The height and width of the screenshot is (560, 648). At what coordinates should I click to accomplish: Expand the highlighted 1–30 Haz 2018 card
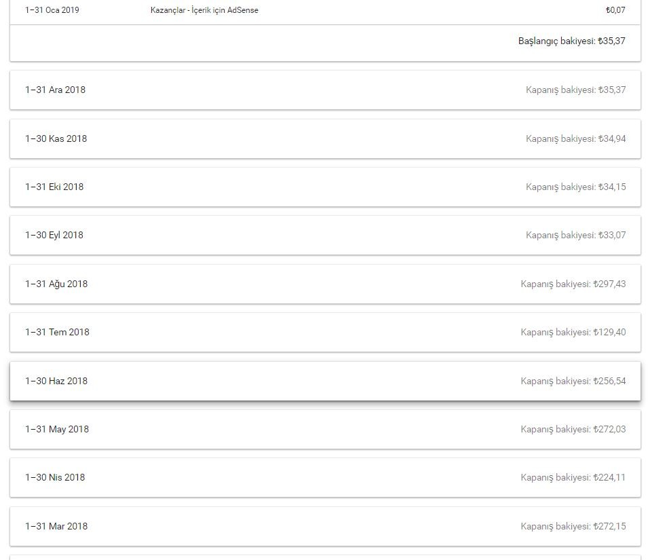coord(325,381)
